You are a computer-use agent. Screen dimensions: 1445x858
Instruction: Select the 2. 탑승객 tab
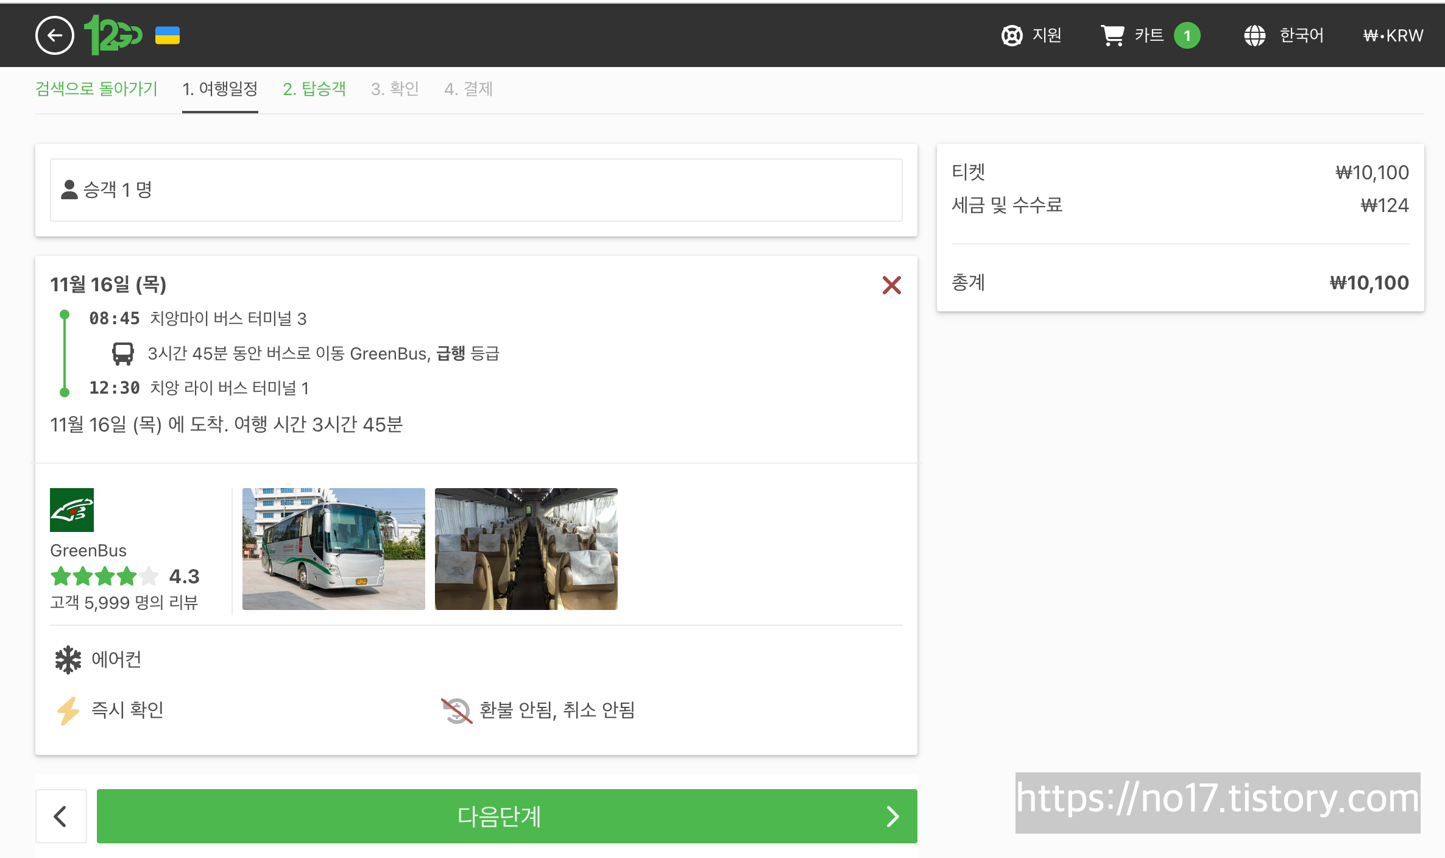click(x=314, y=89)
